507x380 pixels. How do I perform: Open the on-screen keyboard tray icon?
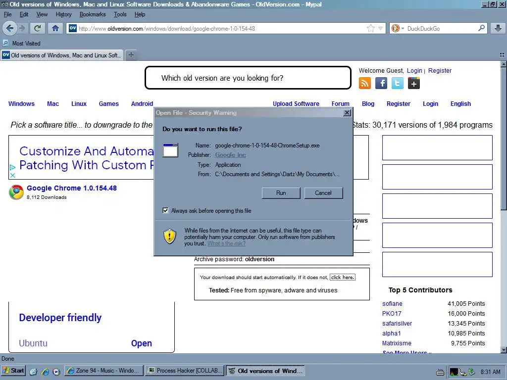(x=440, y=372)
